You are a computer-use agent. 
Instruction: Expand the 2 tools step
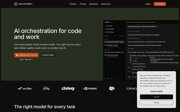(x=131, y=49)
